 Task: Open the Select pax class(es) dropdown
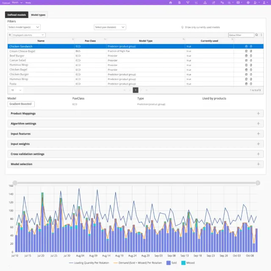(110, 27)
